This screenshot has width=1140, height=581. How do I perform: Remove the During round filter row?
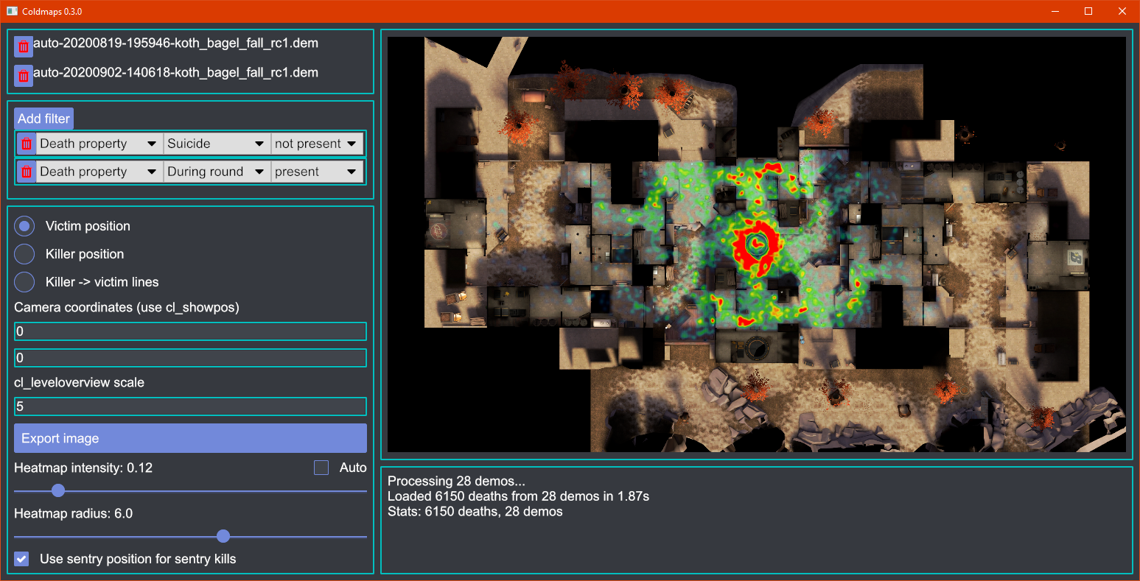pyautogui.click(x=27, y=172)
